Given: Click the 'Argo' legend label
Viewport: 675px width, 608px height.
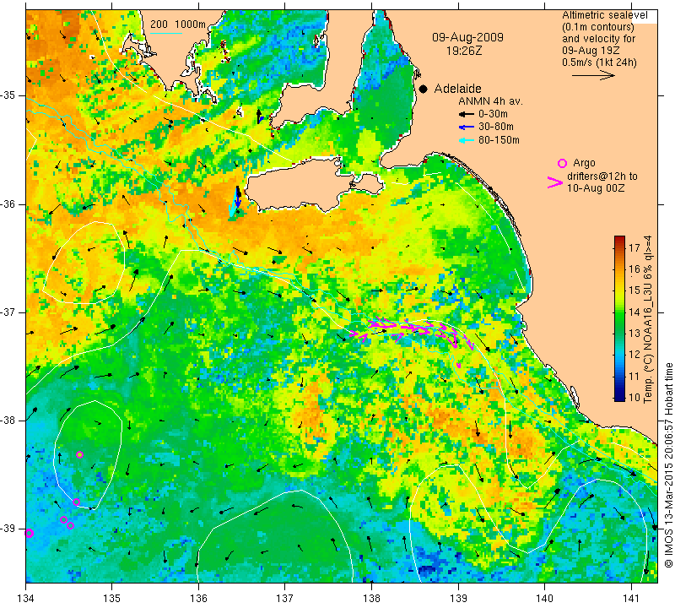Looking at the screenshot, I should coord(584,163).
